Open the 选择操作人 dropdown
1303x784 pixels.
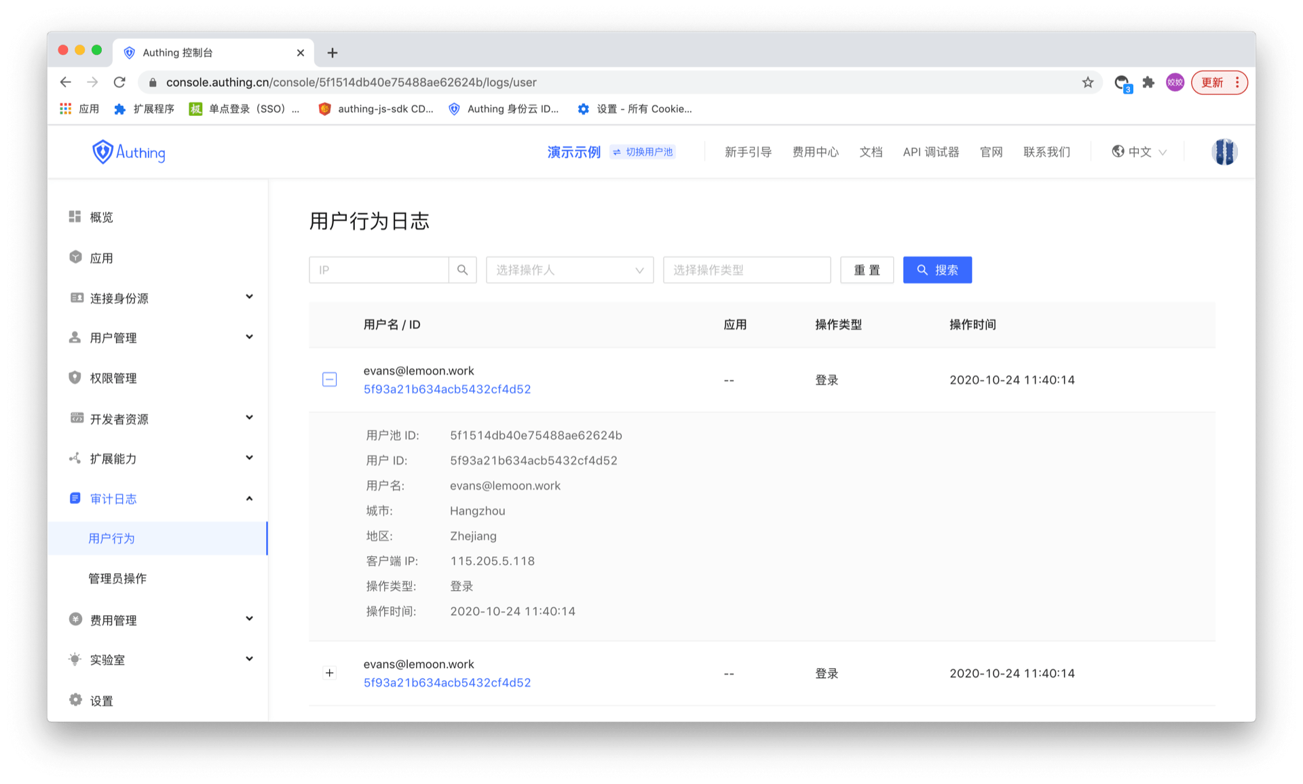(x=569, y=270)
